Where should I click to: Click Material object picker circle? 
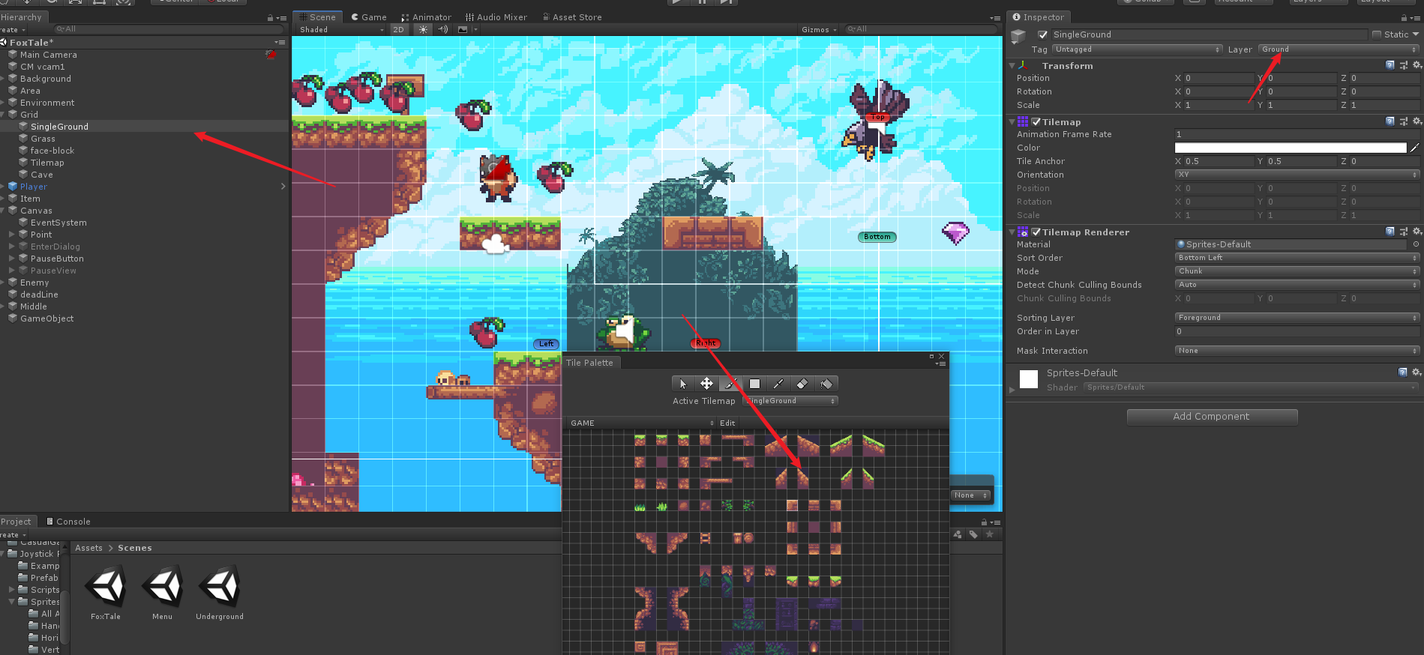pos(1416,244)
